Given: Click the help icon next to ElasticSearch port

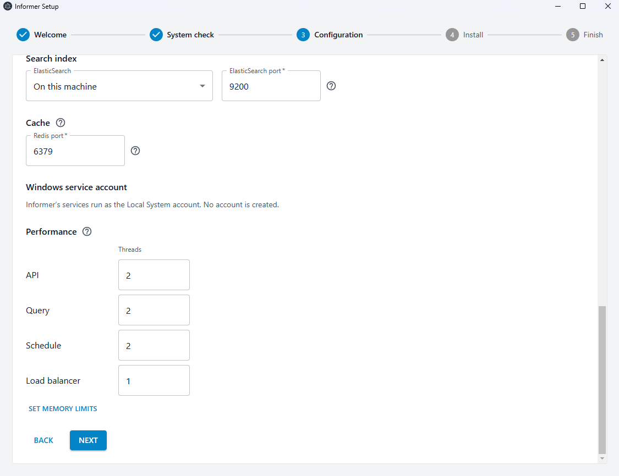Looking at the screenshot, I should coord(331,86).
